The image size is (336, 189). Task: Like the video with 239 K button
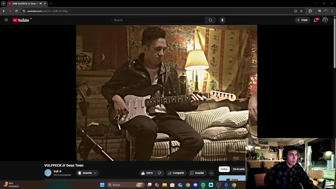pyautogui.click(x=147, y=173)
